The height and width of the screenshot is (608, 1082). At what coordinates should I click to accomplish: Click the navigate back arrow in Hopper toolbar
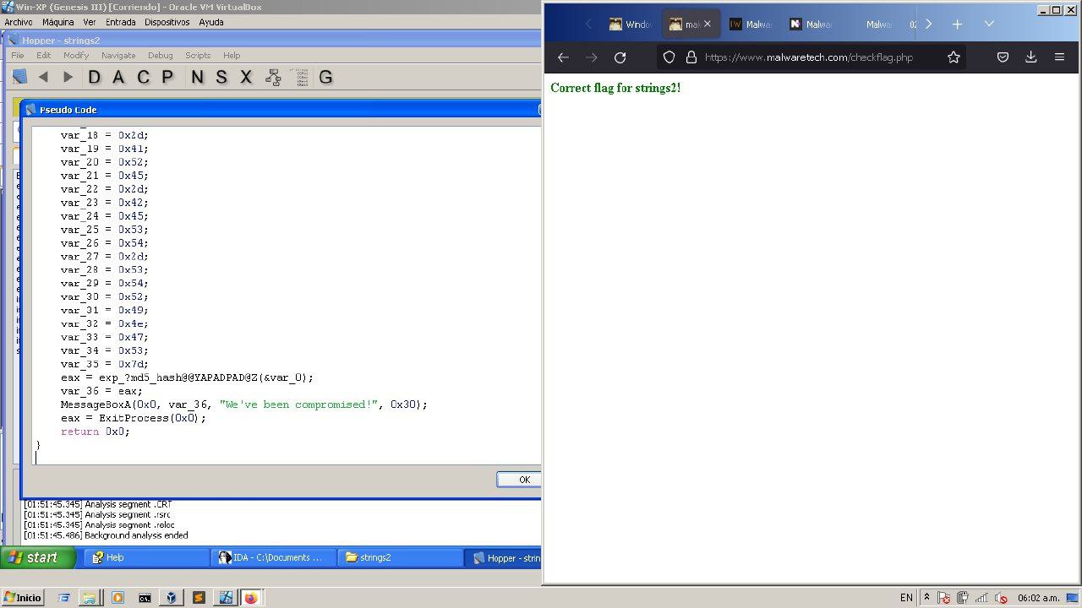pos(43,76)
